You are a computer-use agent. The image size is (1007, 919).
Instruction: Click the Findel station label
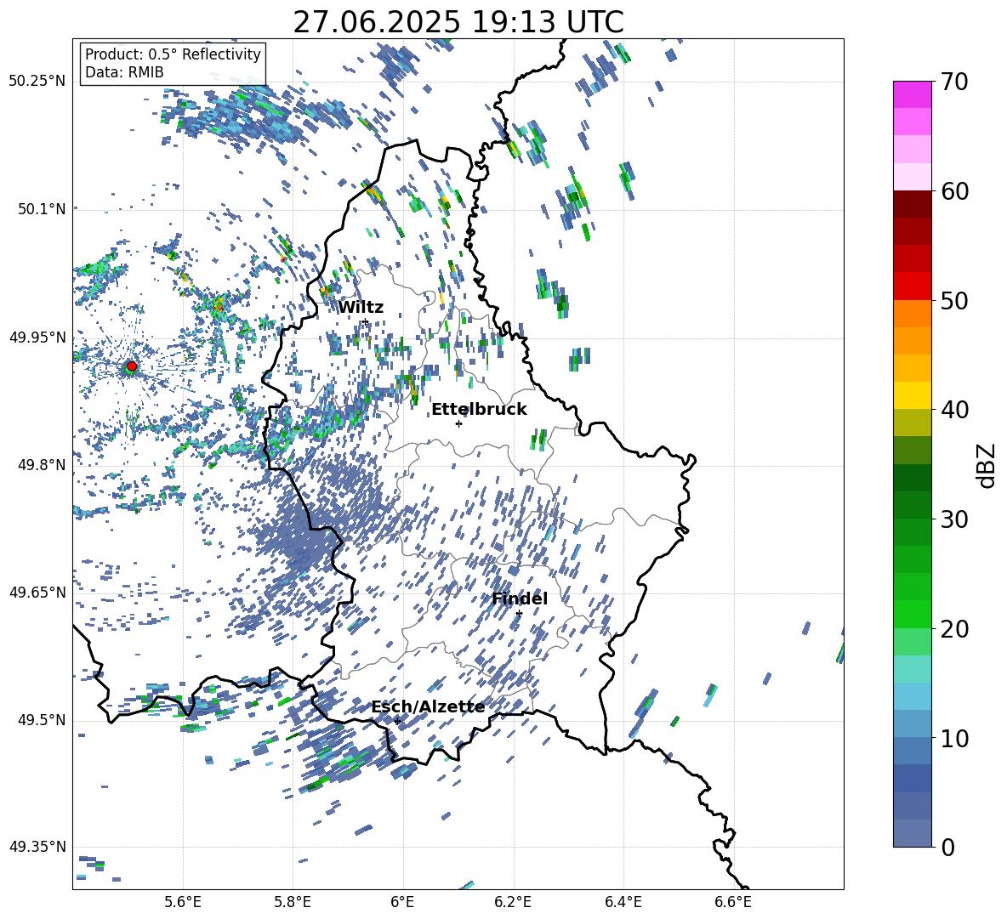(520, 598)
